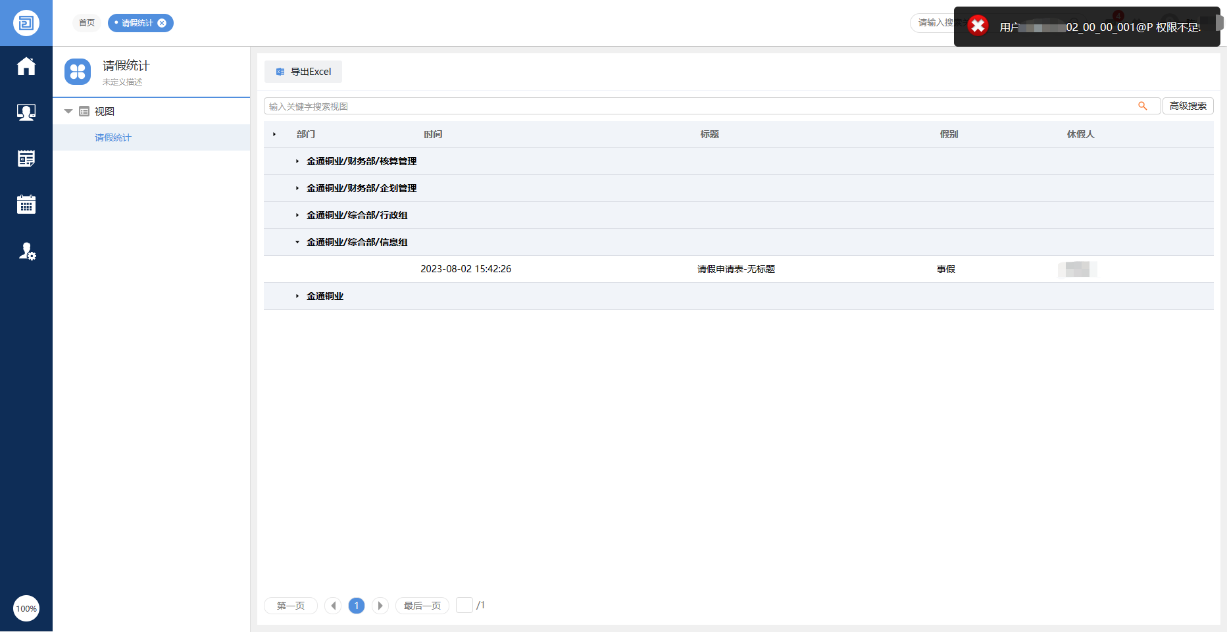
Task: Switch to the 首页 tab
Action: pyautogui.click(x=87, y=23)
